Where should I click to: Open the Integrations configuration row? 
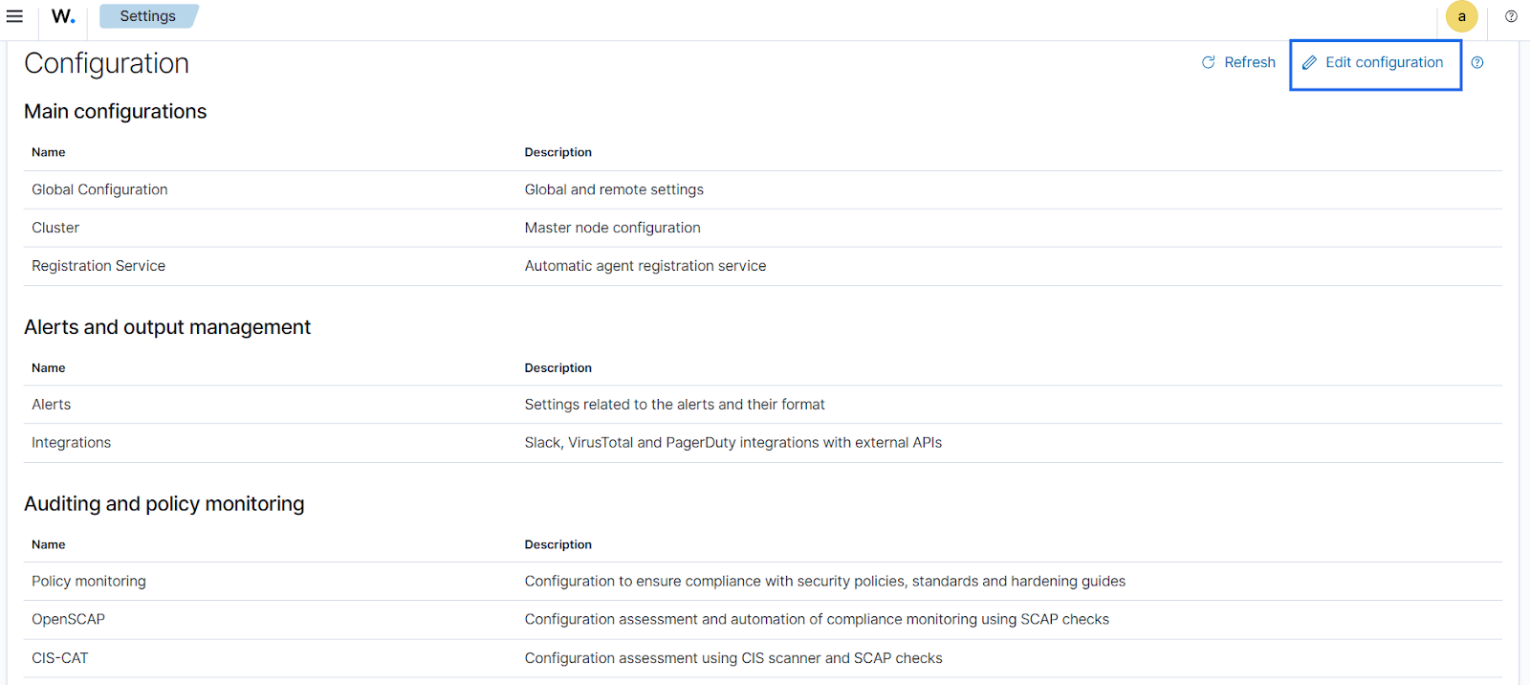tap(71, 443)
